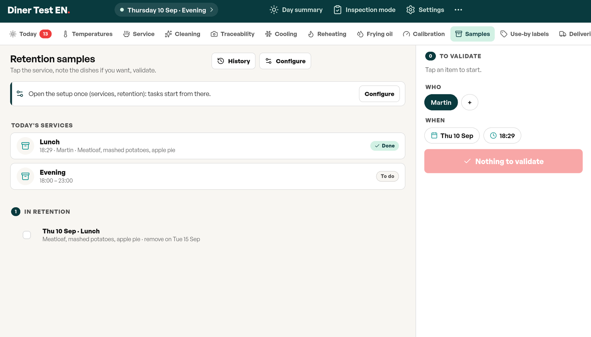The height and width of the screenshot is (337, 591).
Task: Click the Cleaning sparkles icon
Action: click(x=168, y=34)
